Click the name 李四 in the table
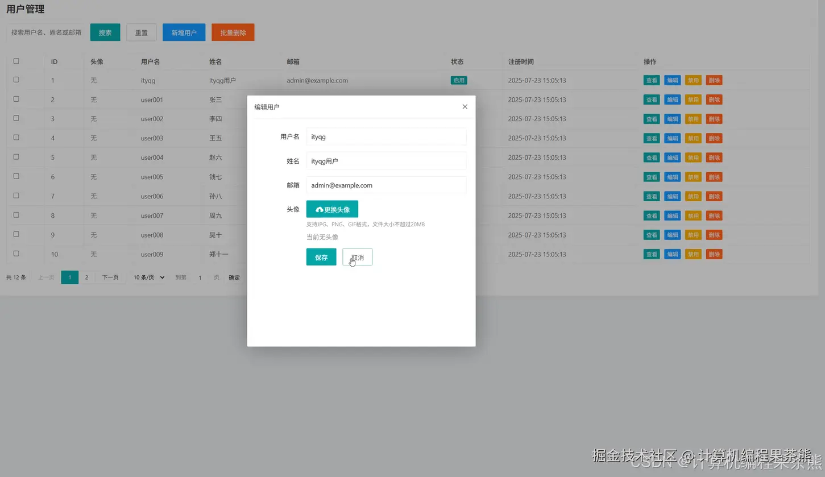This screenshot has height=477, width=825. point(215,119)
